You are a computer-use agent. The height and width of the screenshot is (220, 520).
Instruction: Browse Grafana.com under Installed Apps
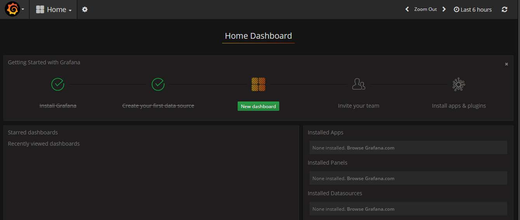tap(370, 148)
